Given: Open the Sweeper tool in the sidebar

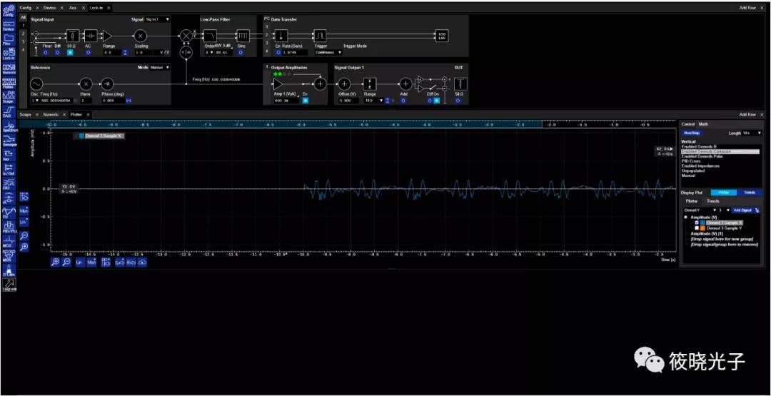Looking at the screenshot, I should (9, 141).
